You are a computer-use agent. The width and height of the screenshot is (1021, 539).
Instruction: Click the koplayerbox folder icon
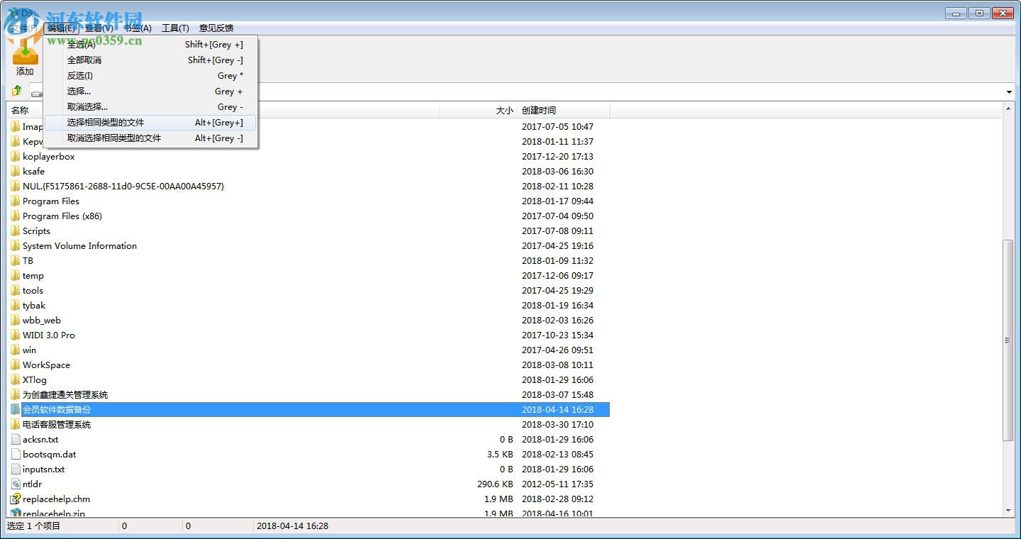point(16,156)
